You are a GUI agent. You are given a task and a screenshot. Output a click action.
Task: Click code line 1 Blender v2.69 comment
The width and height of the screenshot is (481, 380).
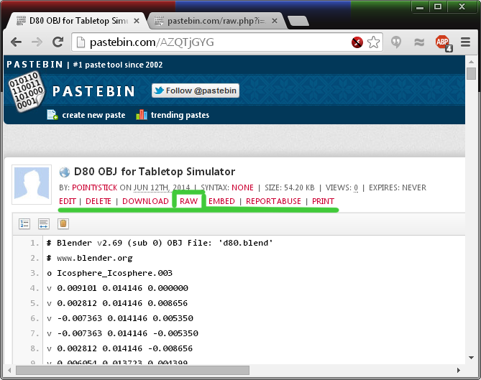pos(160,243)
